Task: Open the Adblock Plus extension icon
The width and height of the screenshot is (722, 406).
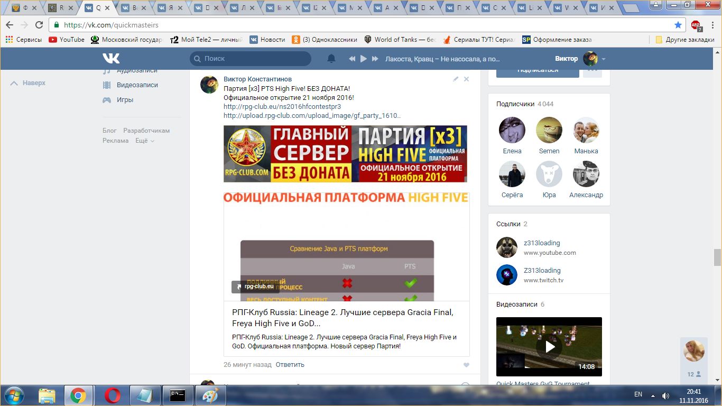Action: tap(696, 25)
